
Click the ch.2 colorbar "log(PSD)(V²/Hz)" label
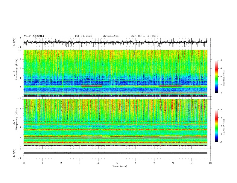tap(224, 127)
